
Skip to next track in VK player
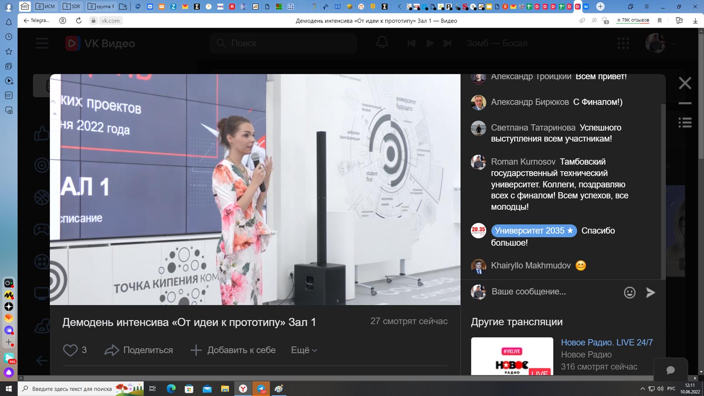tap(447, 43)
